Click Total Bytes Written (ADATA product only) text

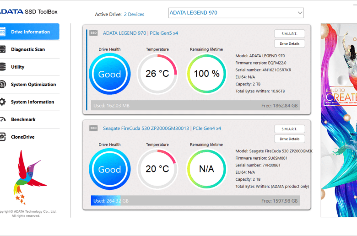click(x=272, y=187)
